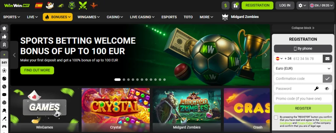
Task: Click the key icon to generate password
Action: (x=317, y=89)
